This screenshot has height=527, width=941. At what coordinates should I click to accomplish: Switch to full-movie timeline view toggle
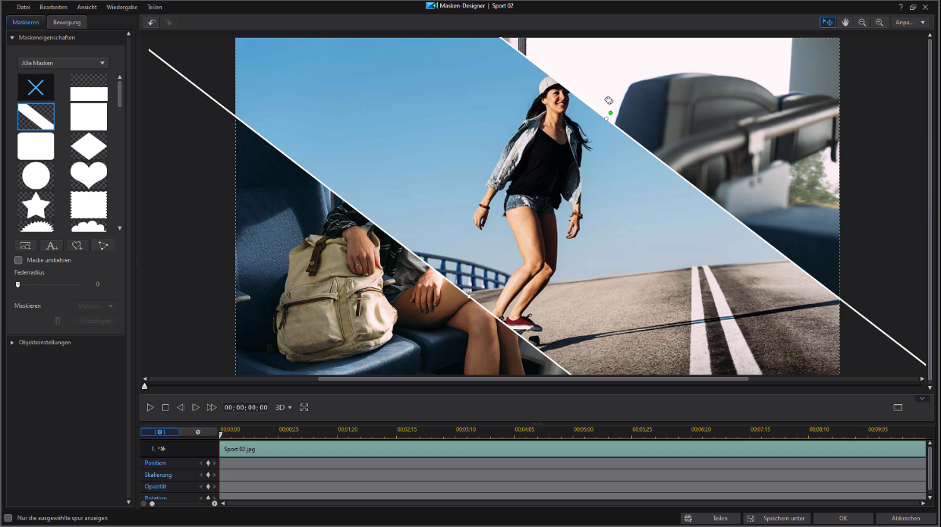coord(198,431)
